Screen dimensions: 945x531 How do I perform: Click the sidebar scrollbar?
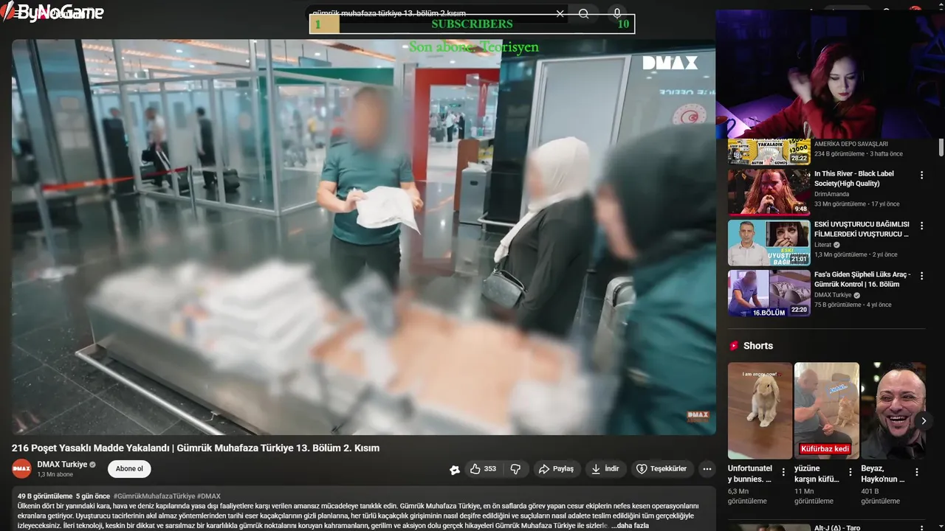click(x=941, y=147)
